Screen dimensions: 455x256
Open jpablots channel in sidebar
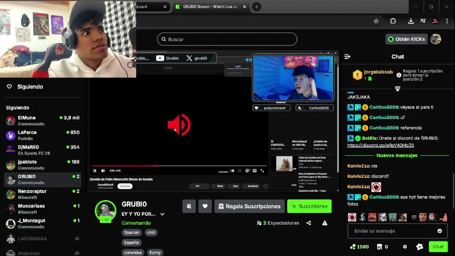click(43, 165)
